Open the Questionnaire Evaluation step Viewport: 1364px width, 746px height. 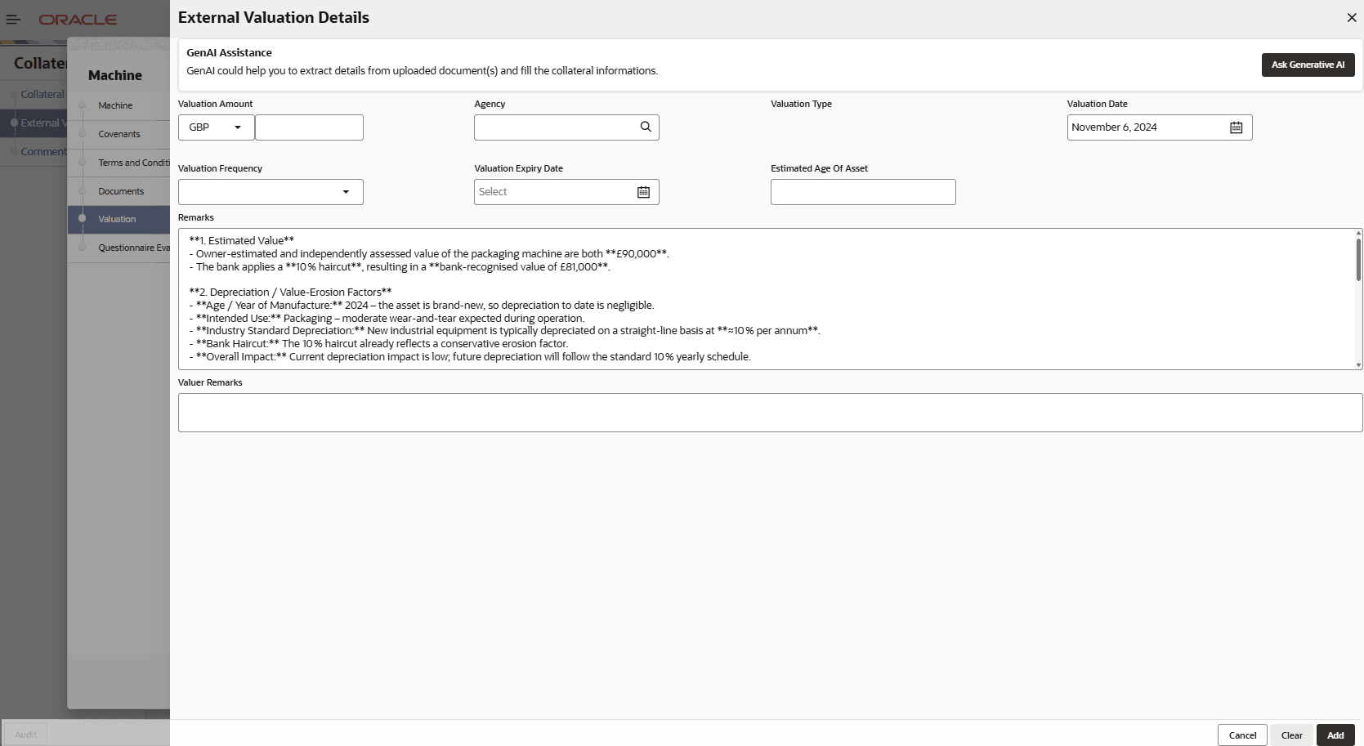[x=134, y=248]
